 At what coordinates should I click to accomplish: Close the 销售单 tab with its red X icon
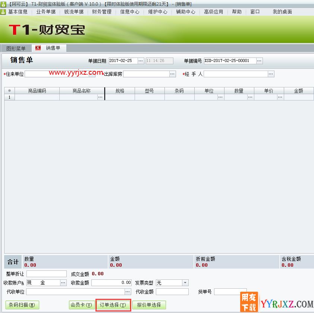(x=38, y=48)
